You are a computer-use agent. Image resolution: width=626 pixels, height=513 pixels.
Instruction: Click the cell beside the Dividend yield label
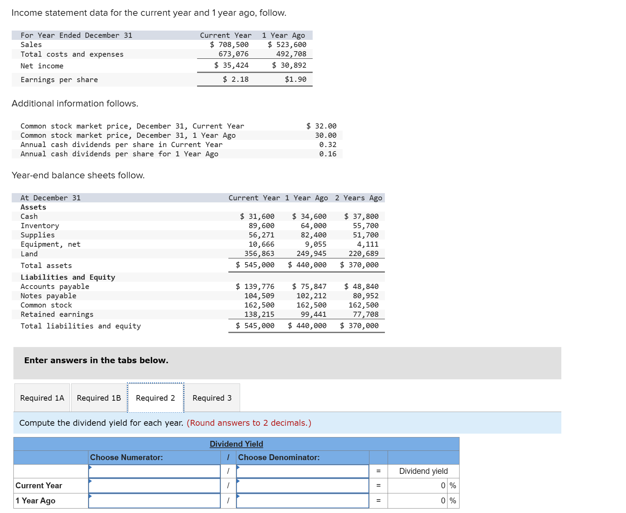point(423,471)
